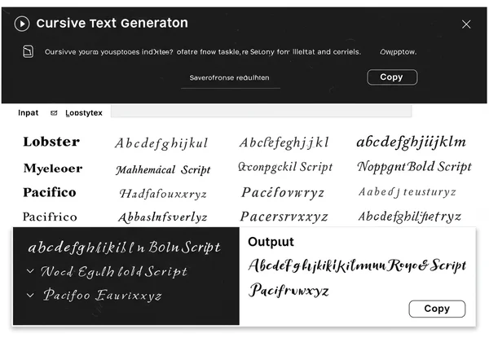Open the Lopstytex tab
The width and height of the screenshot is (489, 342).
(x=84, y=113)
